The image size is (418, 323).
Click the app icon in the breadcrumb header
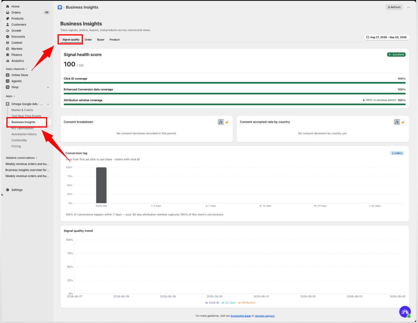tap(60, 7)
